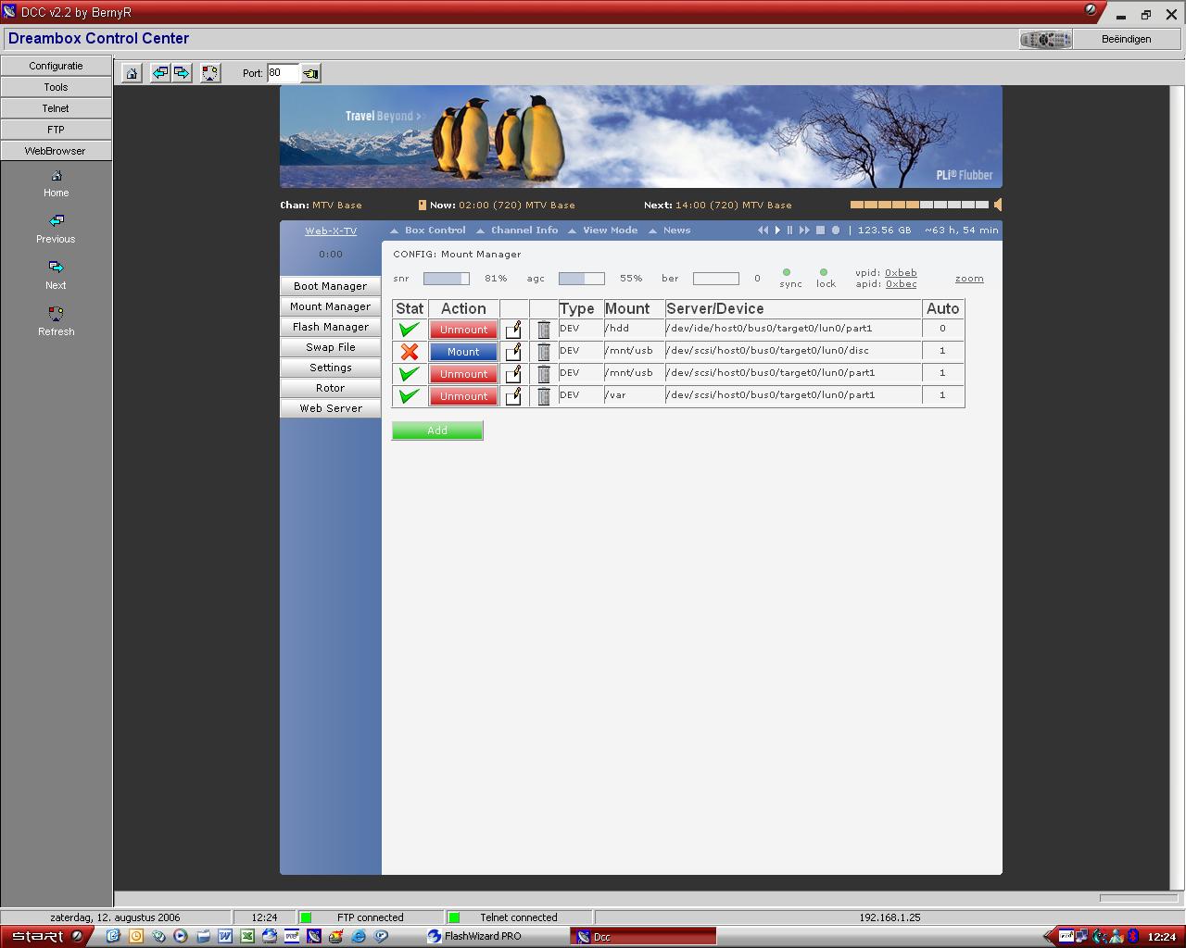Open Mount Manager
Screen dimensions: 1186x948
(331, 306)
